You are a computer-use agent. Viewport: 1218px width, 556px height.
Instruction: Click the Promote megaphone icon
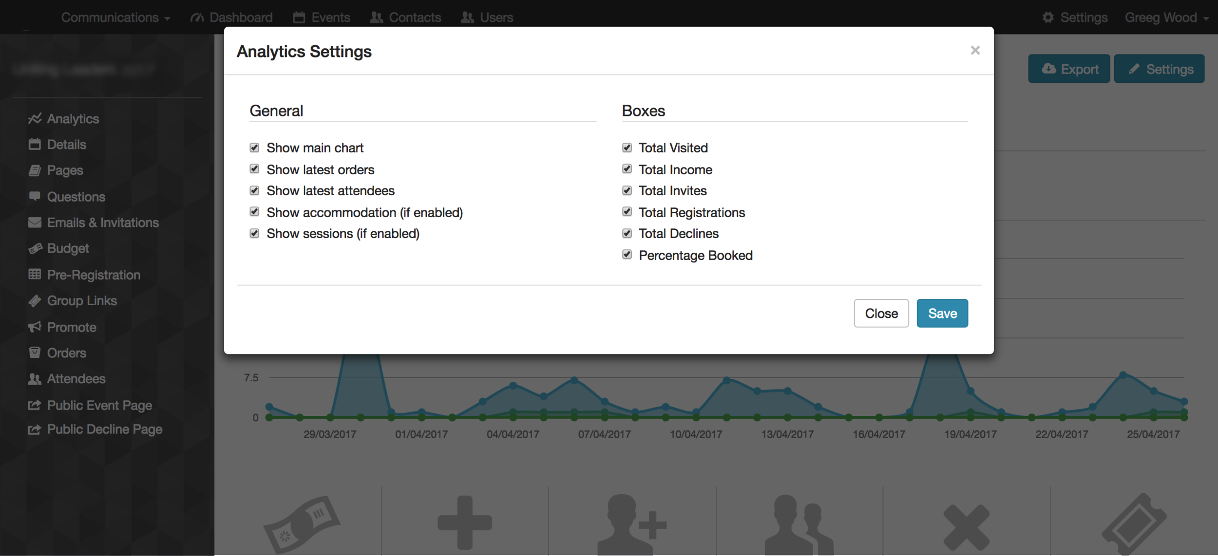pyautogui.click(x=35, y=327)
